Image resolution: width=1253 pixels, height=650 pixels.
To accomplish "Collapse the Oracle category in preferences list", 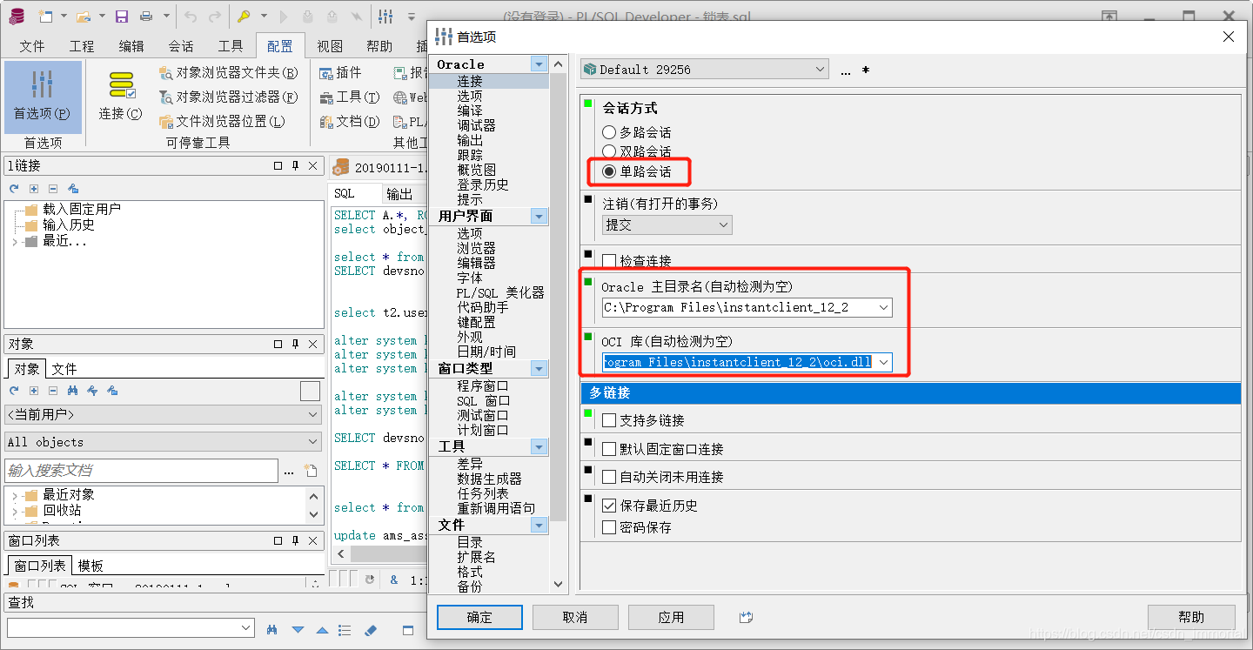I will click(x=539, y=64).
